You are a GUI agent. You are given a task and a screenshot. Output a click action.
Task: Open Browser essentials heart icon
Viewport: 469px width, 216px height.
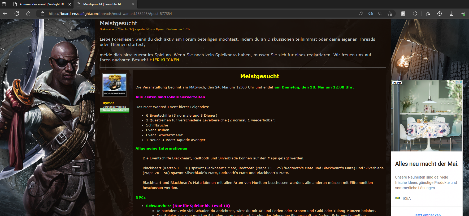point(463,14)
